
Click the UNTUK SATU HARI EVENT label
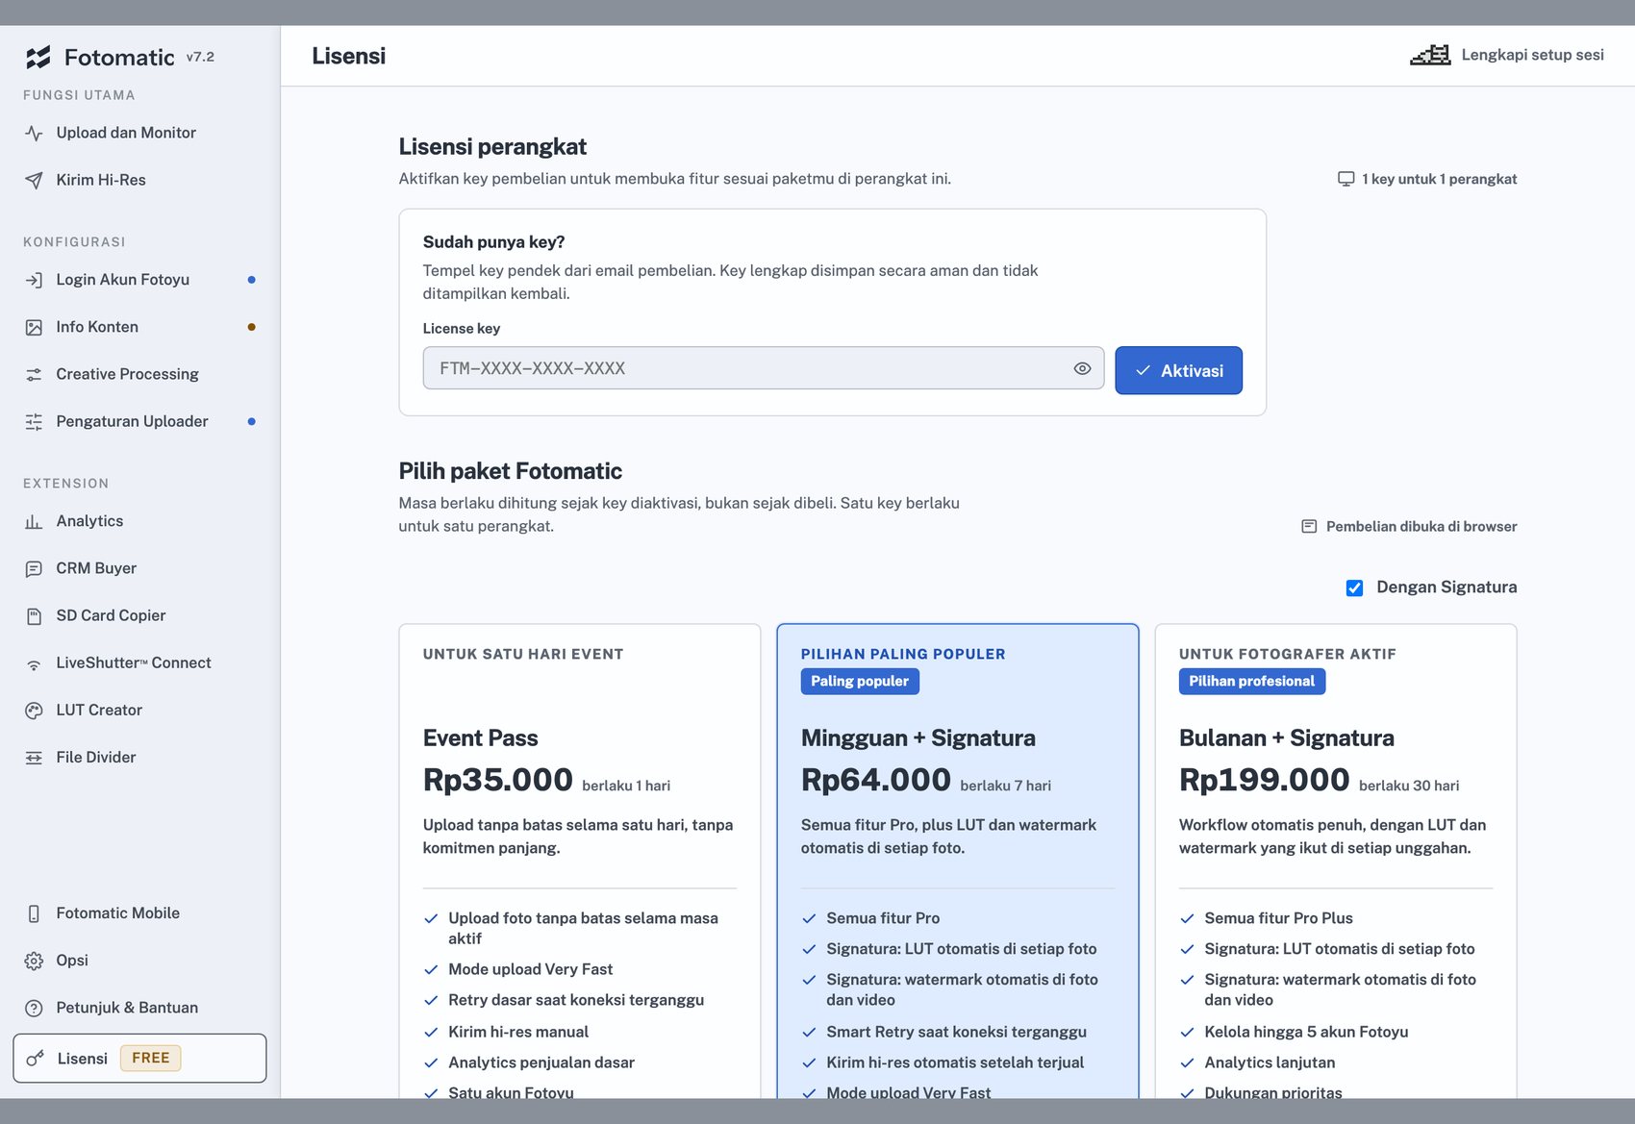point(523,654)
